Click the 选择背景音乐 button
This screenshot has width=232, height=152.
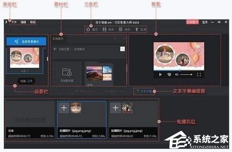coord(26,42)
